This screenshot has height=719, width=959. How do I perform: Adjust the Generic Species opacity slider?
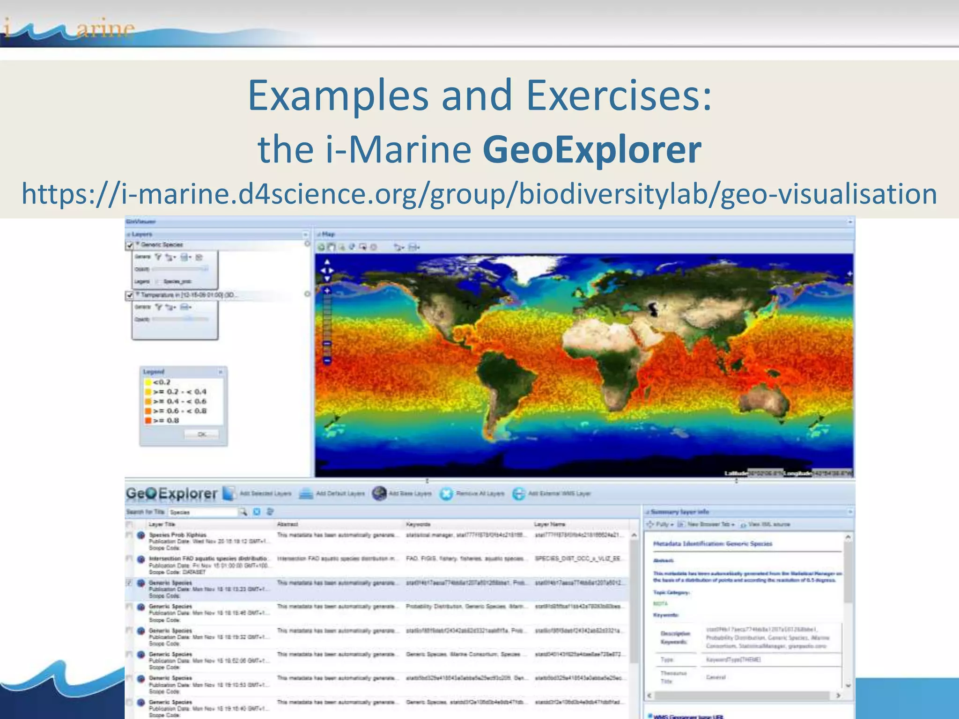point(180,269)
